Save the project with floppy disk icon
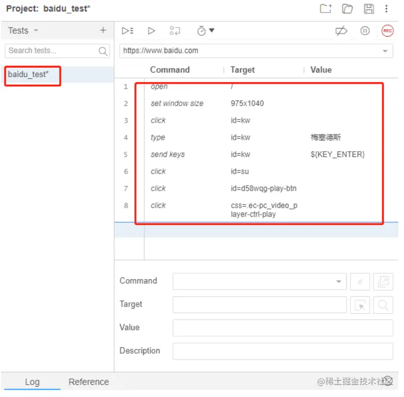This screenshot has height=397, width=404. pos(369,8)
